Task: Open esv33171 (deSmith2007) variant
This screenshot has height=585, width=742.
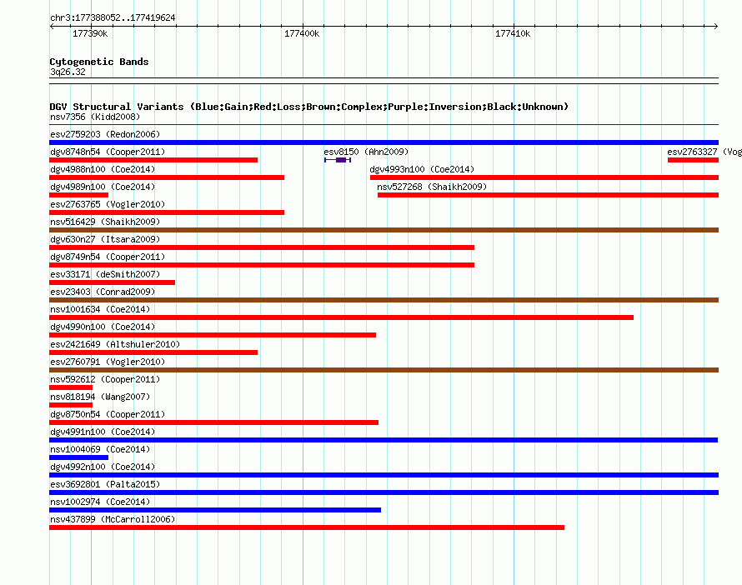Action: [105, 274]
